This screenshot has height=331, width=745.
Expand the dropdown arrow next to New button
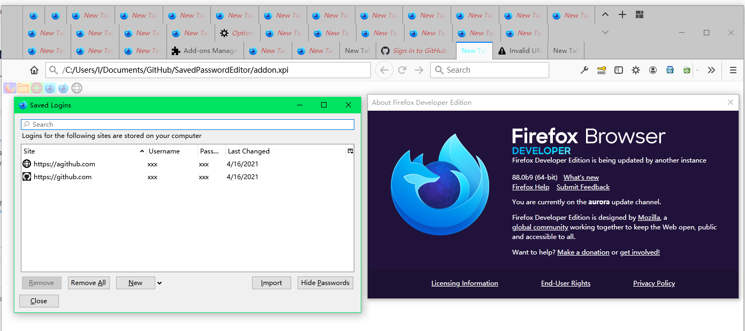pyautogui.click(x=159, y=283)
